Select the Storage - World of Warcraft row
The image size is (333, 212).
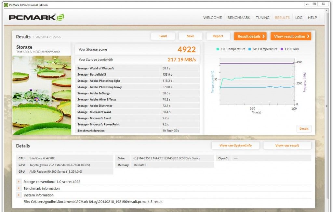pos(138,68)
